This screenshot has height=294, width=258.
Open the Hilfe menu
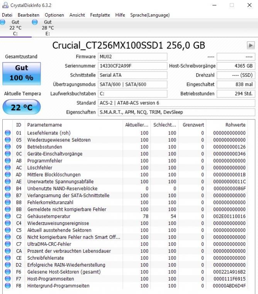pyautogui.click(x=120, y=15)
